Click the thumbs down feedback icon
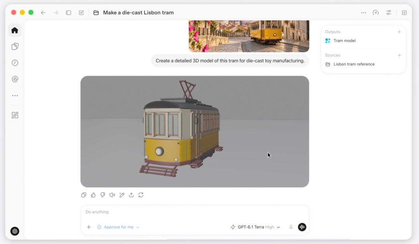This screenshot has width=419, height=244. [x=102, y=195]
